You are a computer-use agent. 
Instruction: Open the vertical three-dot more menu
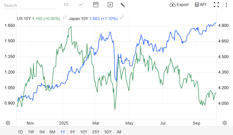(x=226, y=5)
